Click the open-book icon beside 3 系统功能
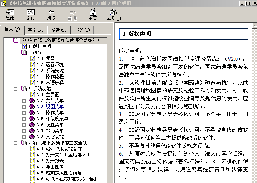The image size is (257, 183). pos(24,89)
